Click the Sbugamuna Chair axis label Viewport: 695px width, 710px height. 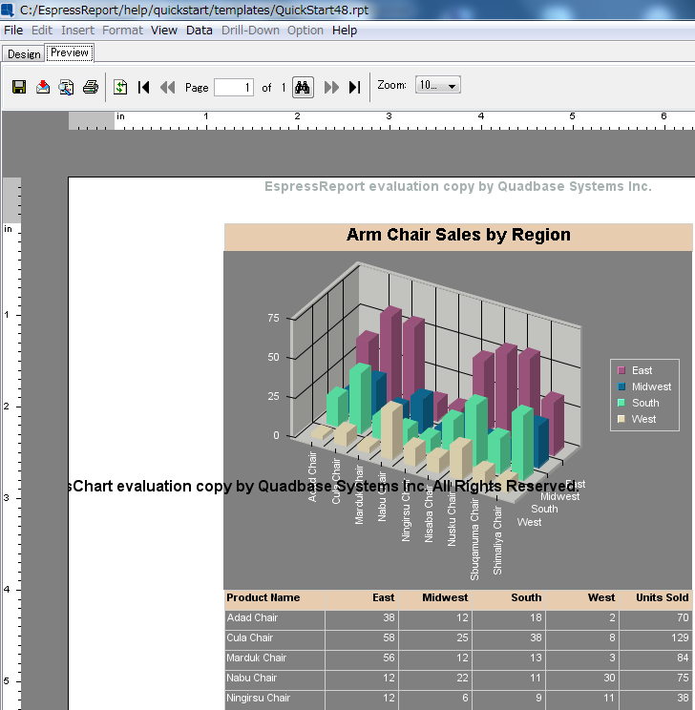click(x=474, y=539)
